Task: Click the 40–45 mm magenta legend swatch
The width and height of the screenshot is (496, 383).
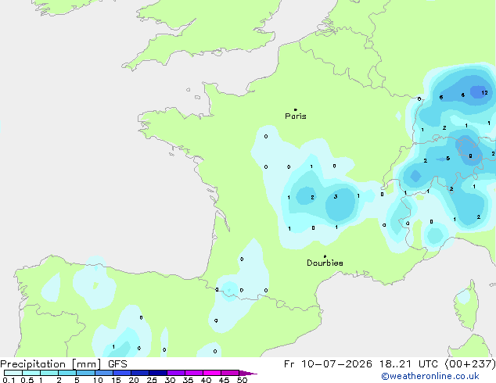Action: click(x=212, y=373)
